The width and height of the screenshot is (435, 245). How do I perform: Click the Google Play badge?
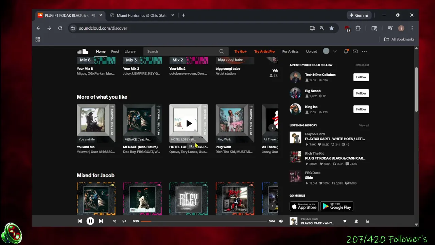coord(337,207)
